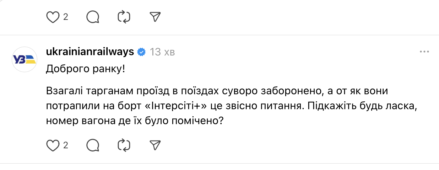Like the ukrainianrailways reply with the heart icon

pyautogui.click(x=53, y=145)
